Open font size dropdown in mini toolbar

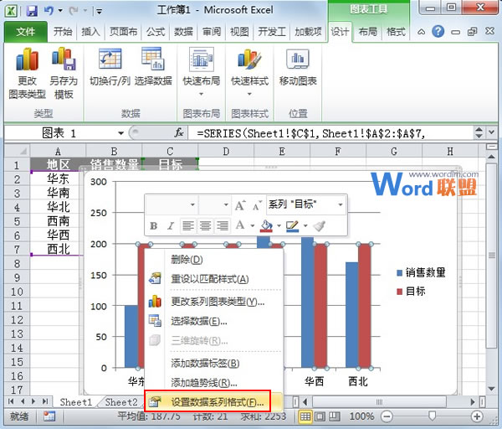click(226, 204)
